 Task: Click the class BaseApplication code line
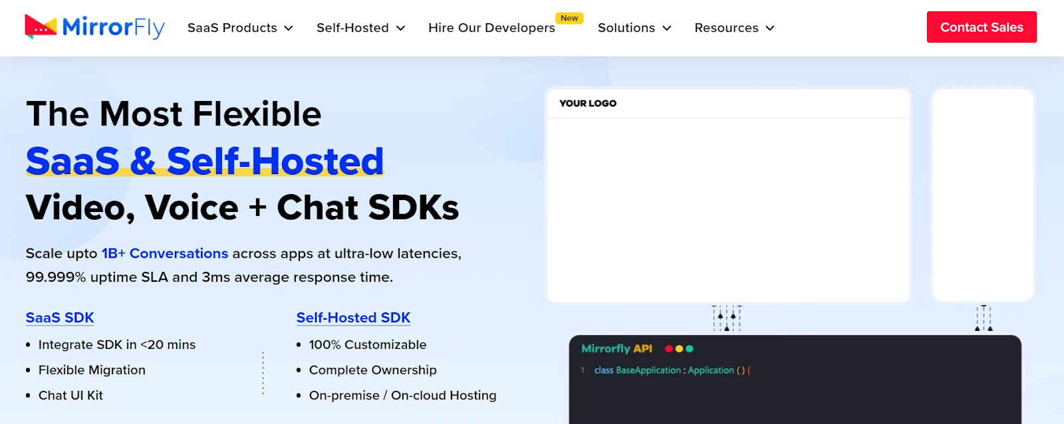click(x=672, y=370)
